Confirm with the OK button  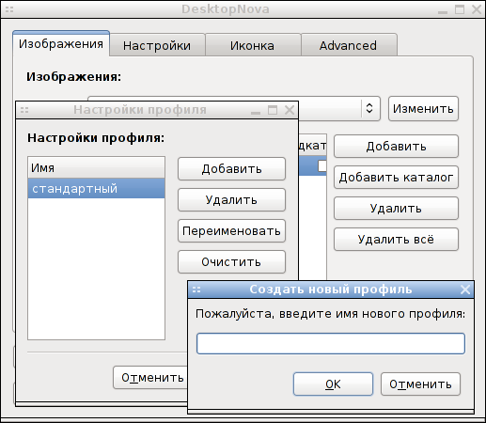[333, 384]
